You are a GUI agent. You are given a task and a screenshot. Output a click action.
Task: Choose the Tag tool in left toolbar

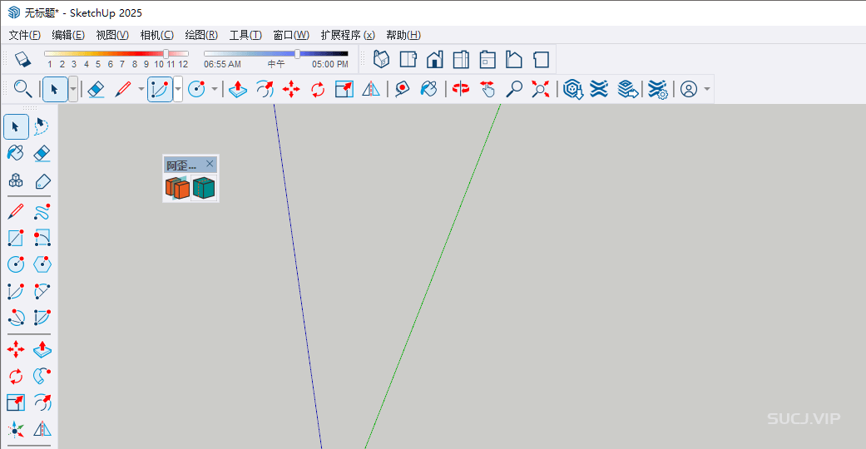[x=42, y=180]
